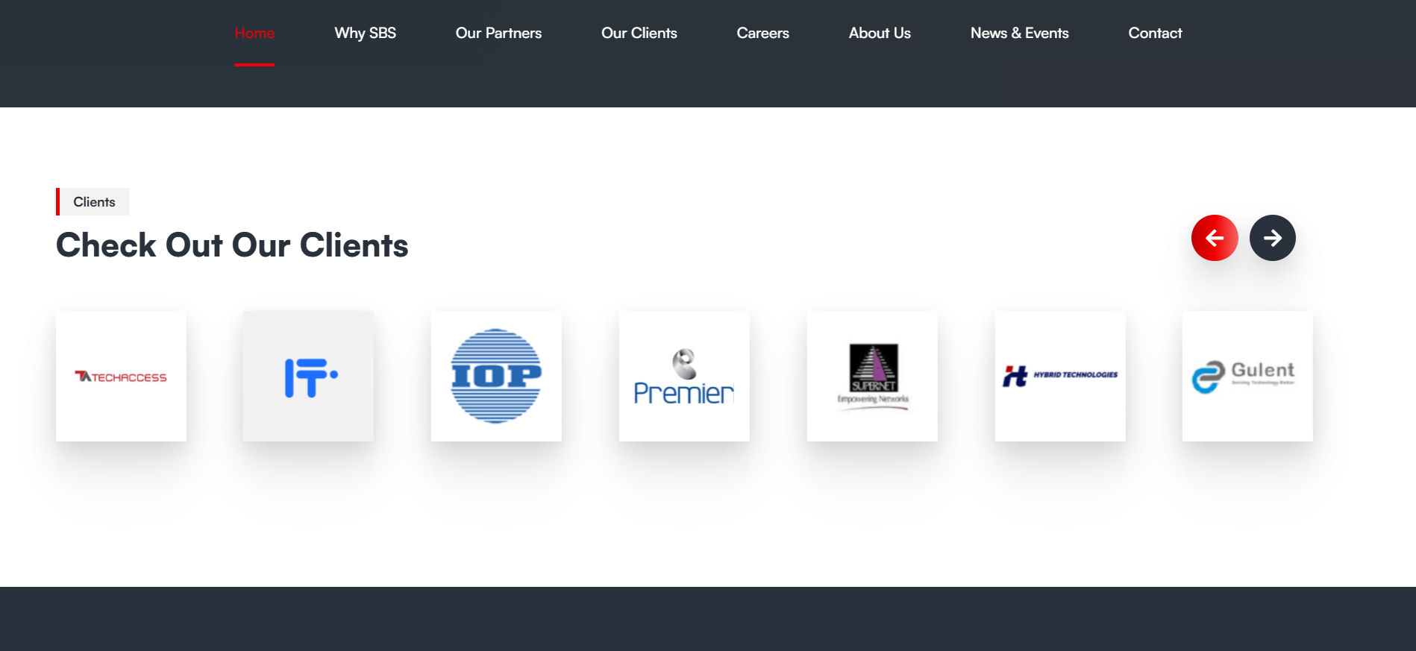Navigate to Our Partners
This screenshot has width=1416, height=651.
498,33
